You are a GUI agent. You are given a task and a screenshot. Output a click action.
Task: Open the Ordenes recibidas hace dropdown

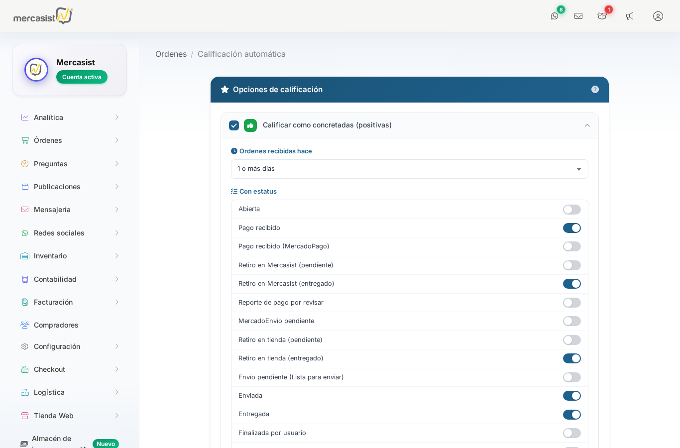(409, 169)
